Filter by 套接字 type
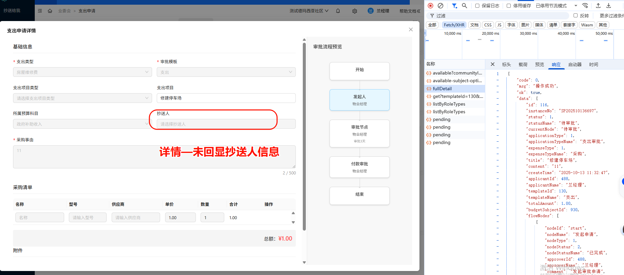624x275 pixels. point(569,25)
